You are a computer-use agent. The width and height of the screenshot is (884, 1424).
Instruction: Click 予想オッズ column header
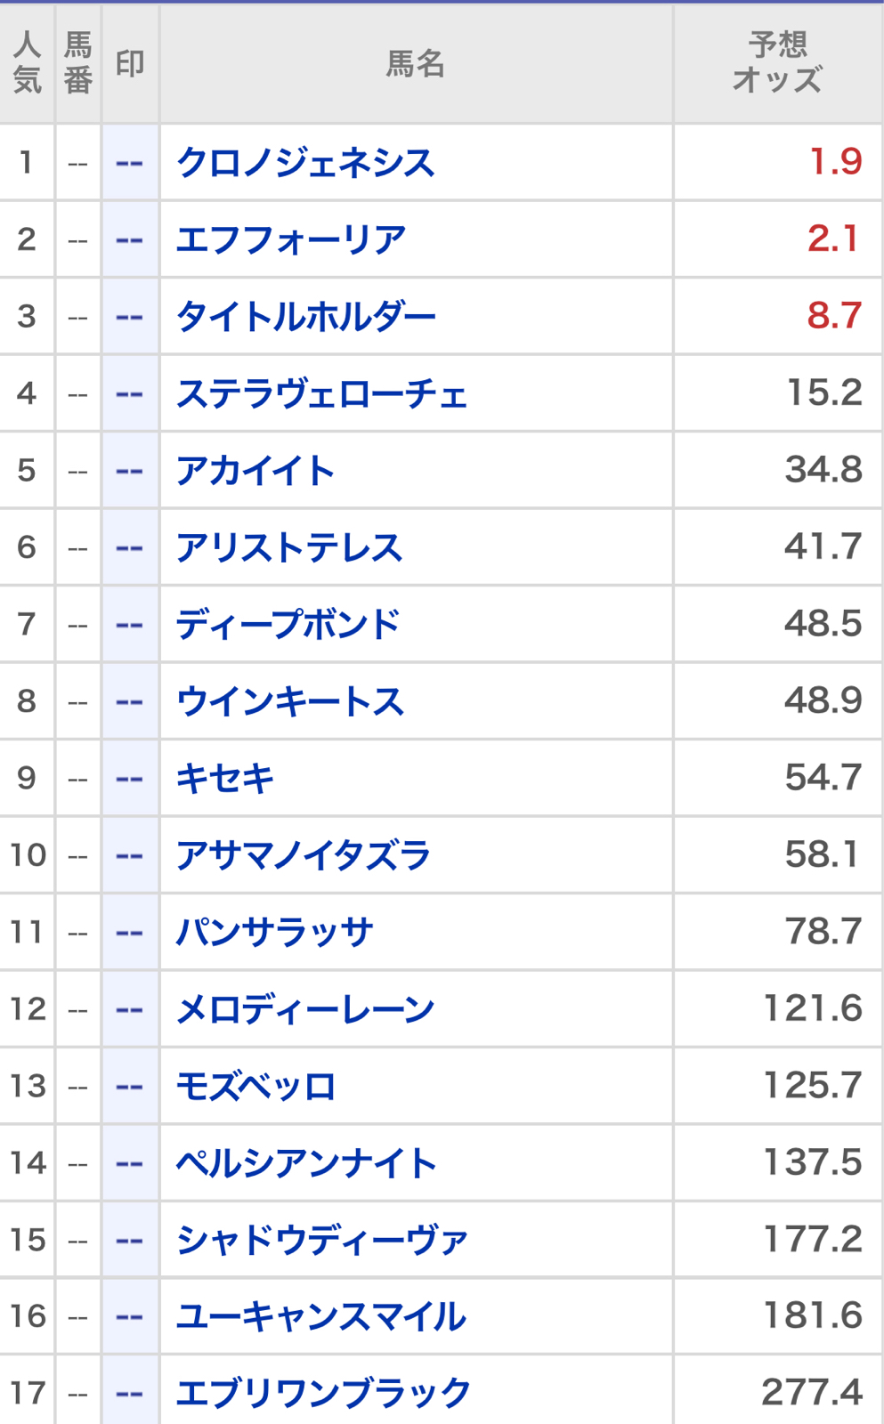[x=777, y=62]
